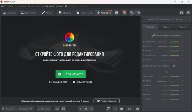Select the Черно-белое radio button
192x112 pixels.
point(163,19)
